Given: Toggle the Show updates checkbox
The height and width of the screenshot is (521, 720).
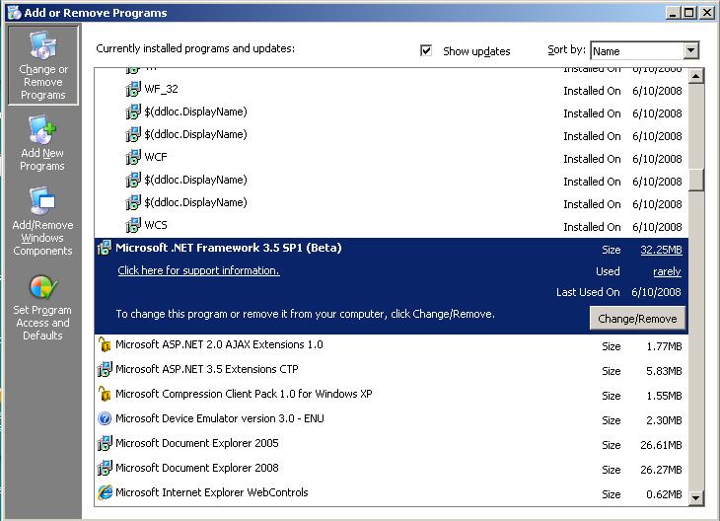Looking at the screenshot, I should click(x=426, y=50).
